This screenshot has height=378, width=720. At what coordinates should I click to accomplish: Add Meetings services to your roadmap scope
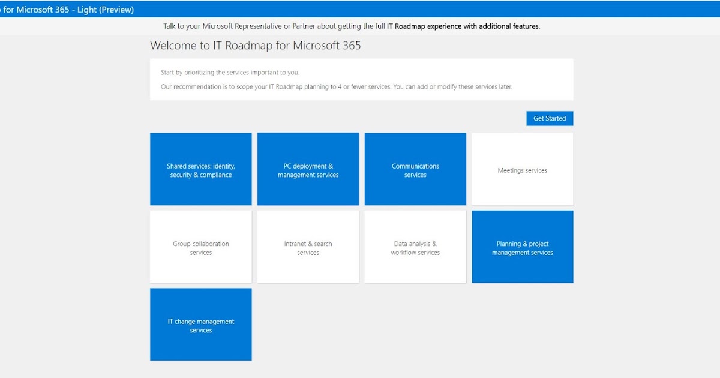click(x=522, y=169)
